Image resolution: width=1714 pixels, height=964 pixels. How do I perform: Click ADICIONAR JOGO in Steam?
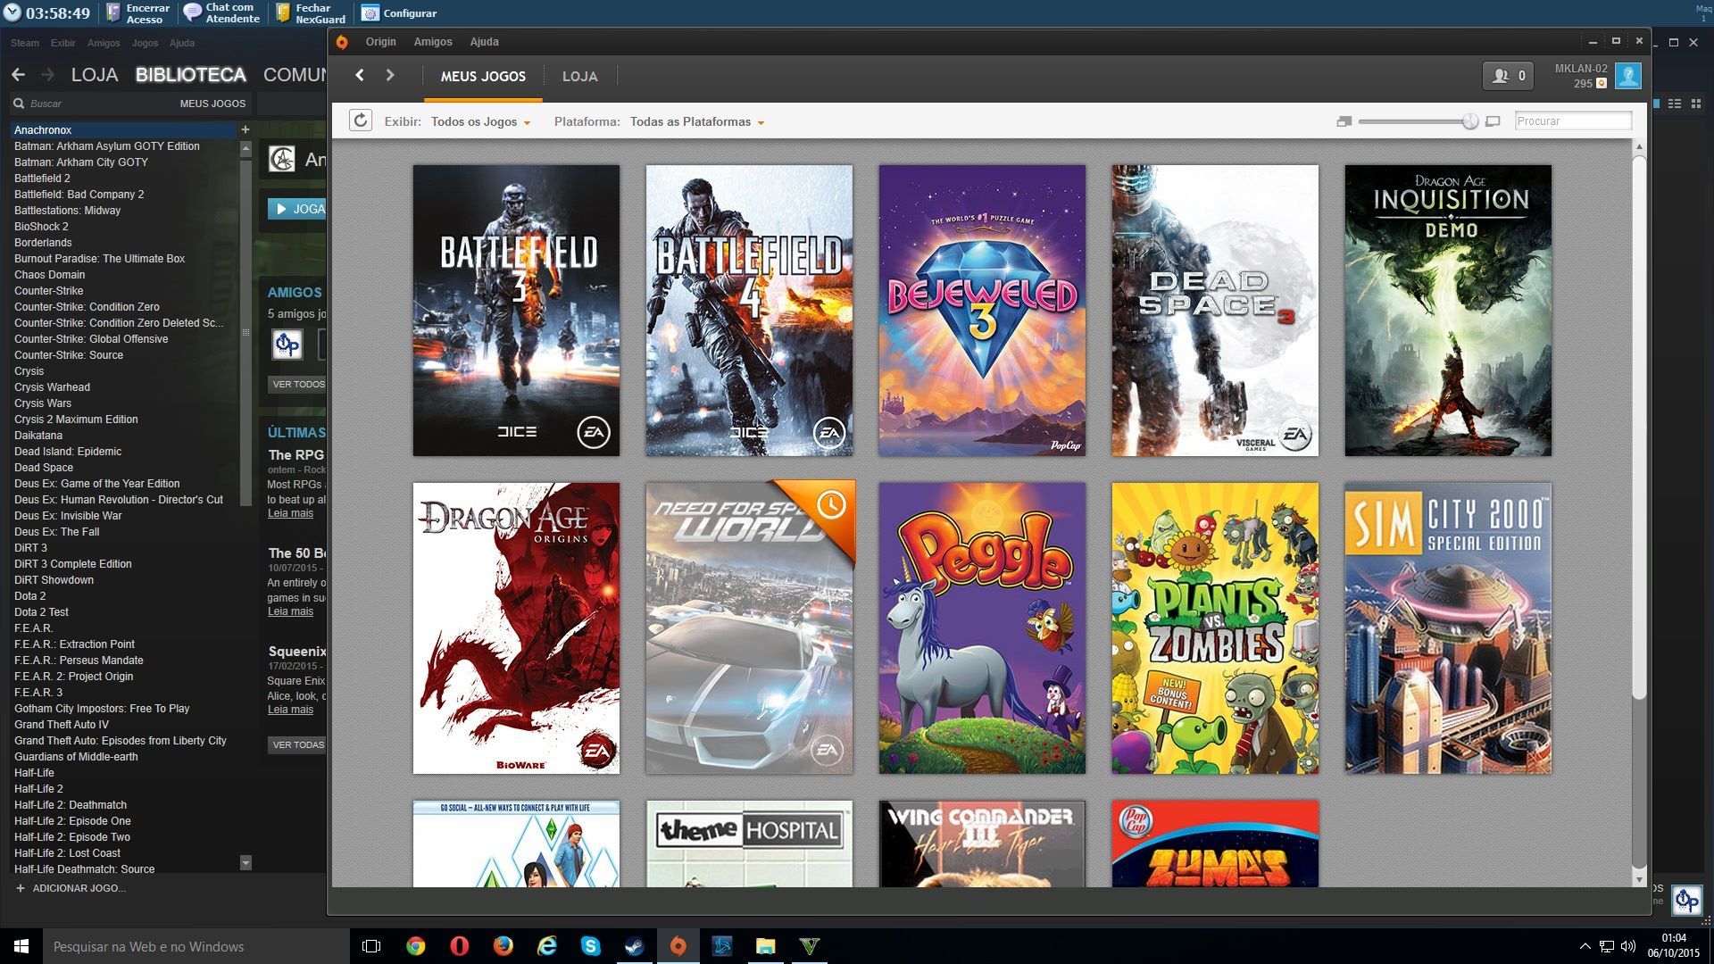tap(71, 888)
